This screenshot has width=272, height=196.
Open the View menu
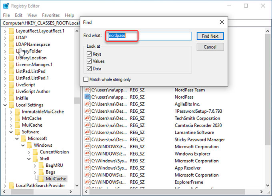tap(32, 15)
